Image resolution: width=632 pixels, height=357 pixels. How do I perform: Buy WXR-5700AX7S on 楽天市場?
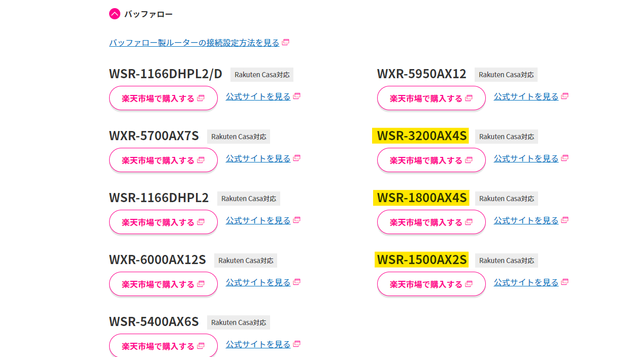(163, 160)
